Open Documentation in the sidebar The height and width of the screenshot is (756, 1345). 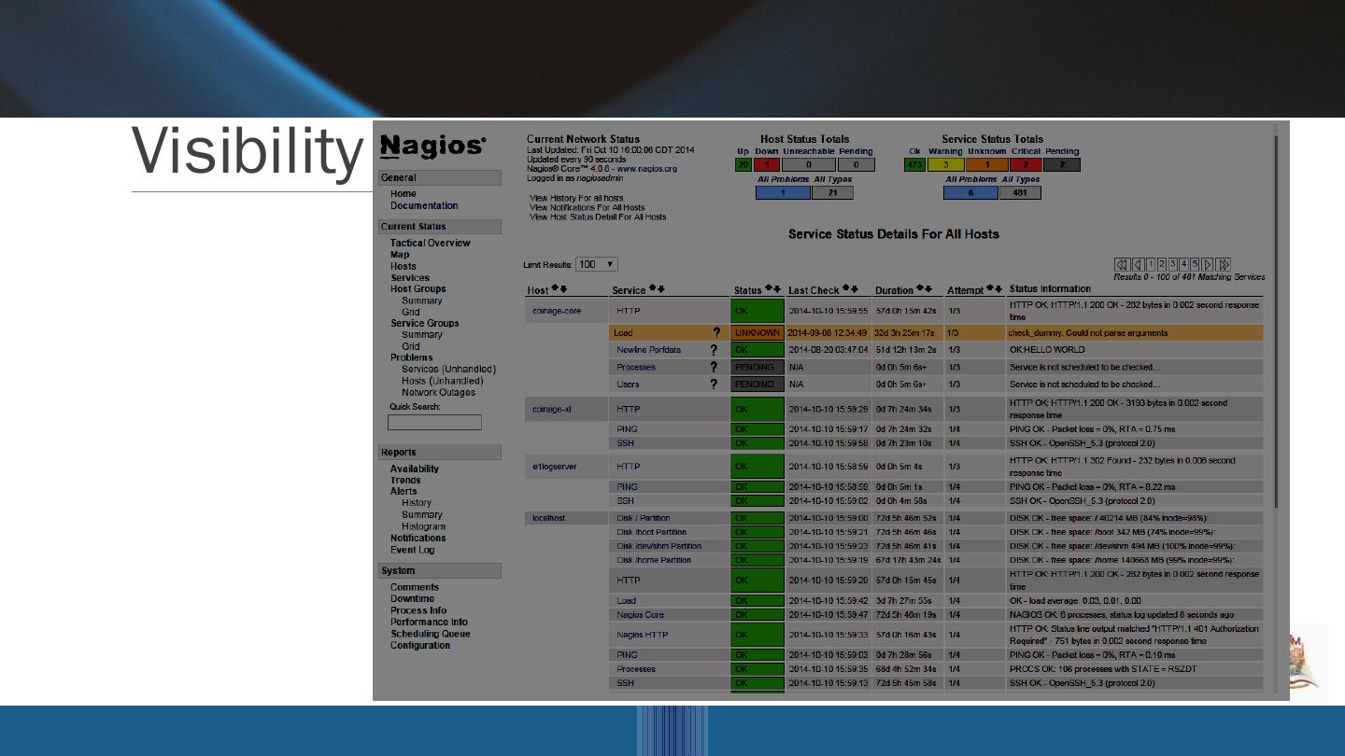(424, 206)
